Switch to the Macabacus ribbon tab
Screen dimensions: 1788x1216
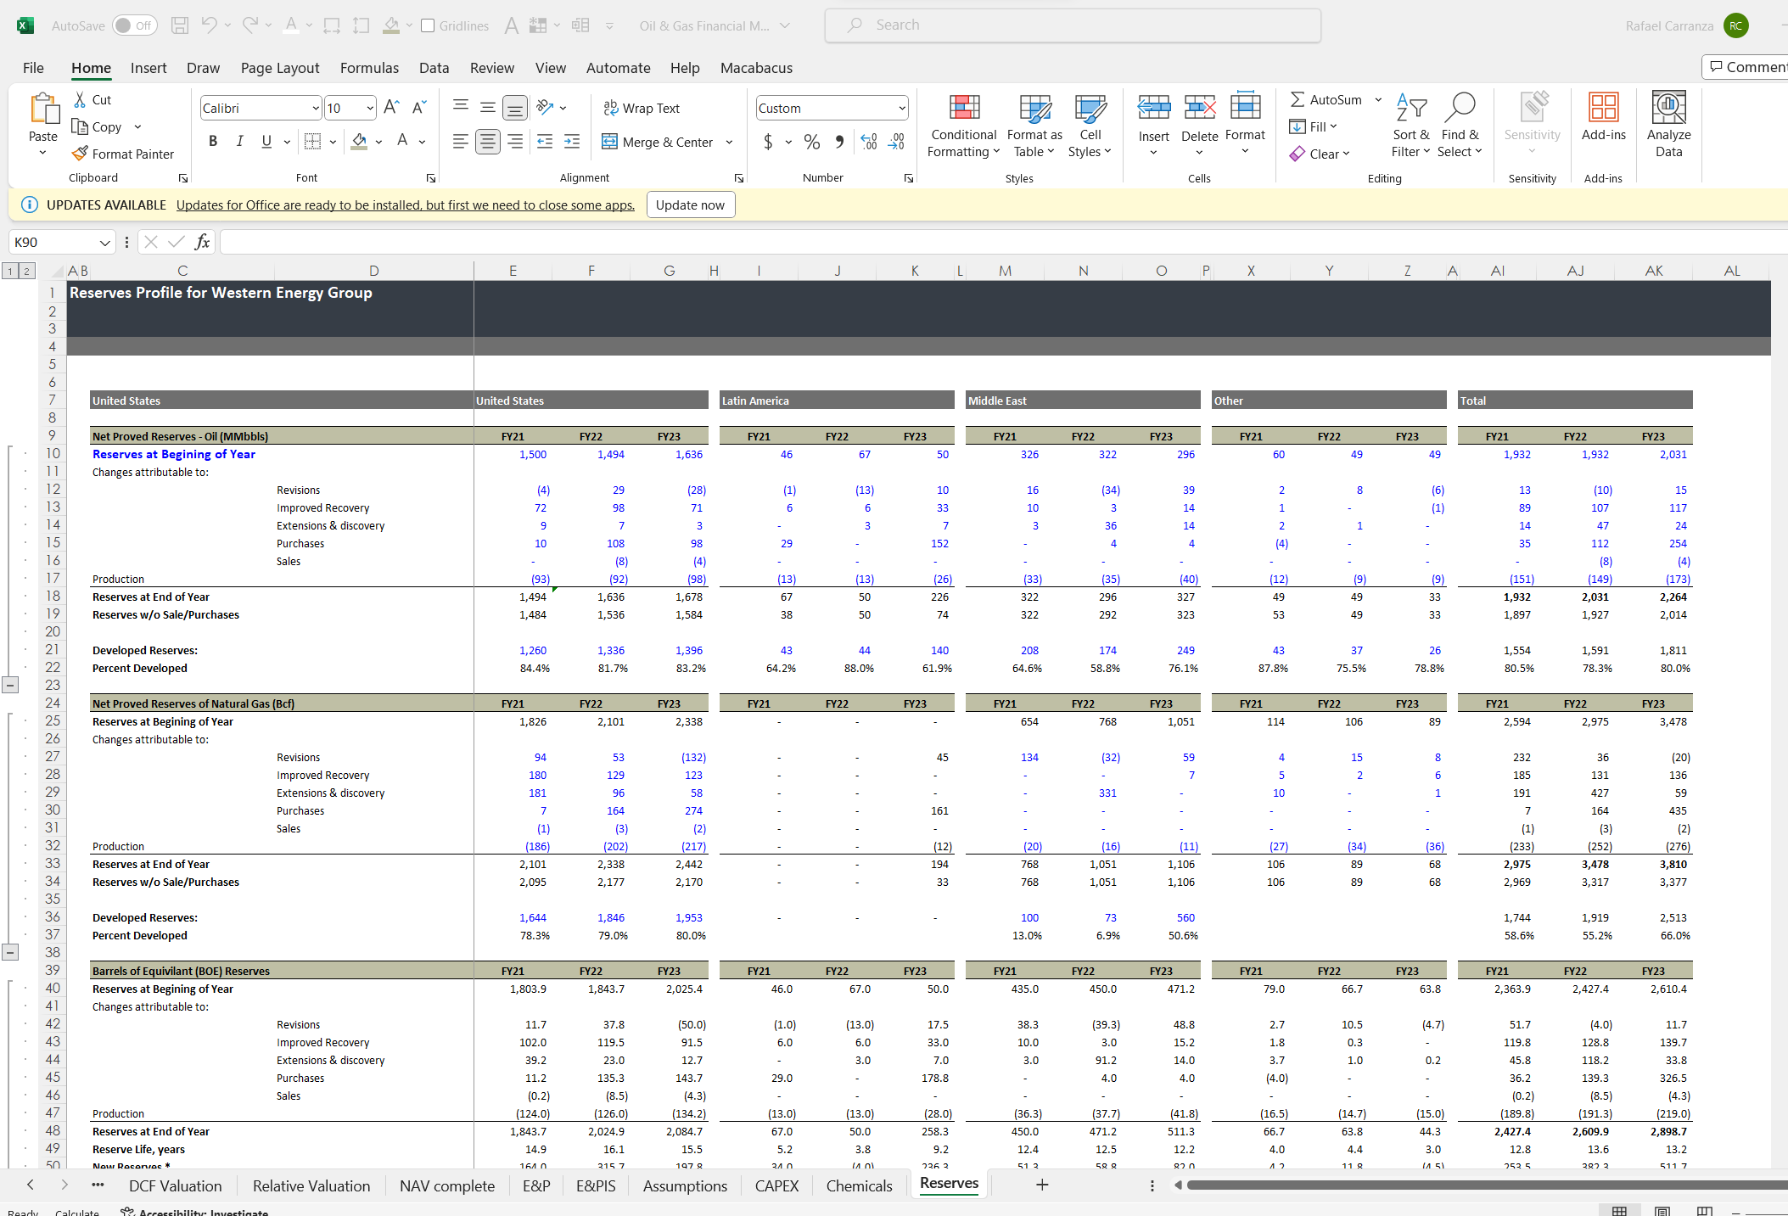[x=755, y=68]
